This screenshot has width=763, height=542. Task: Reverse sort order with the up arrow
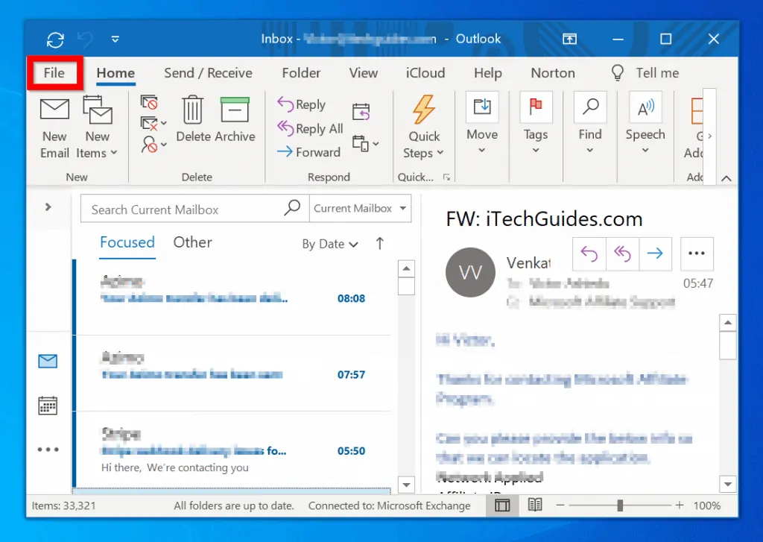coord(379,243)
